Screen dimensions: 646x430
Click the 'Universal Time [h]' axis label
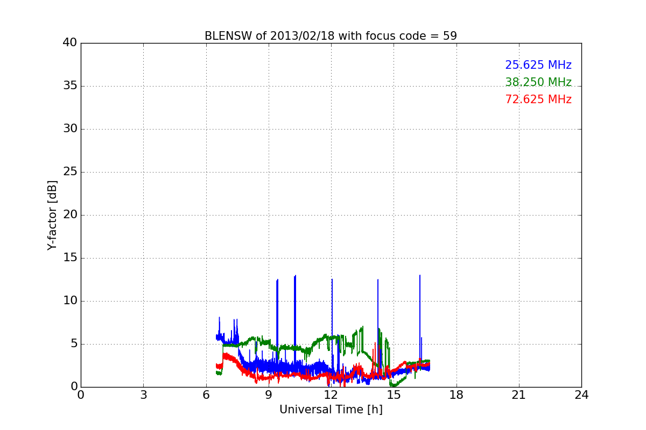(331, 410)
